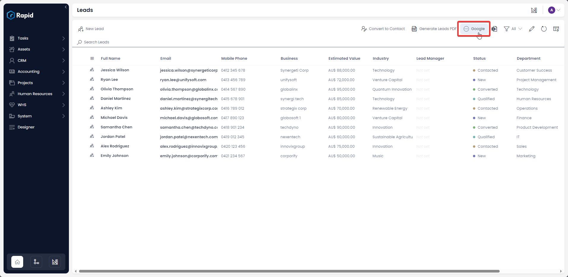Open the user avatar menu

tap(554, 10)
